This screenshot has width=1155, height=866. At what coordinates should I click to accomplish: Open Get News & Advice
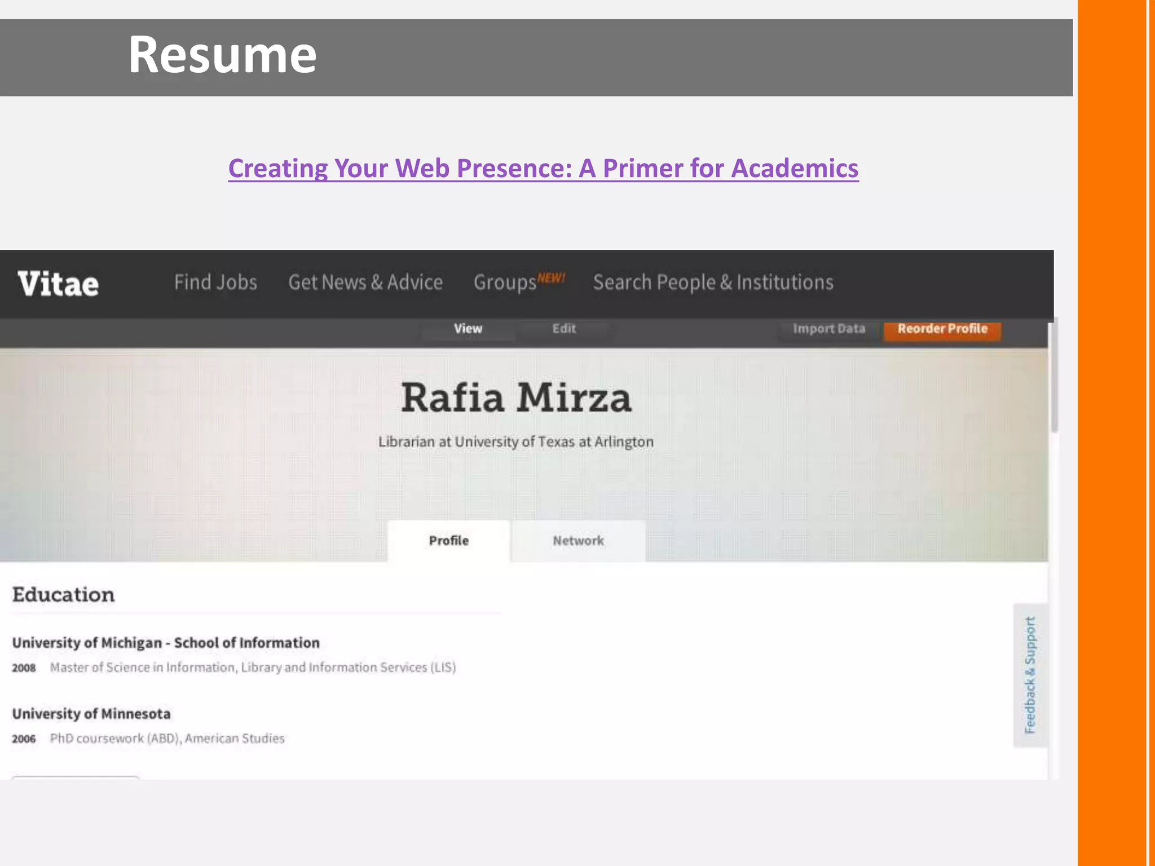tap(365, 282)
